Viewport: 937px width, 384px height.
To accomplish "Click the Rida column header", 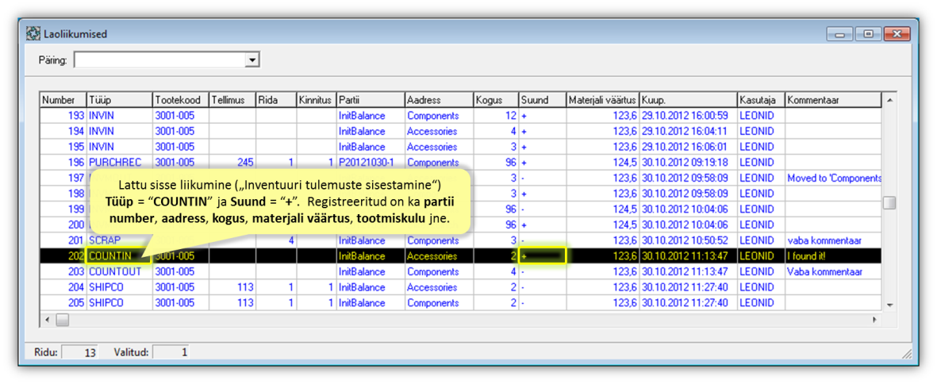I will 276,100.
